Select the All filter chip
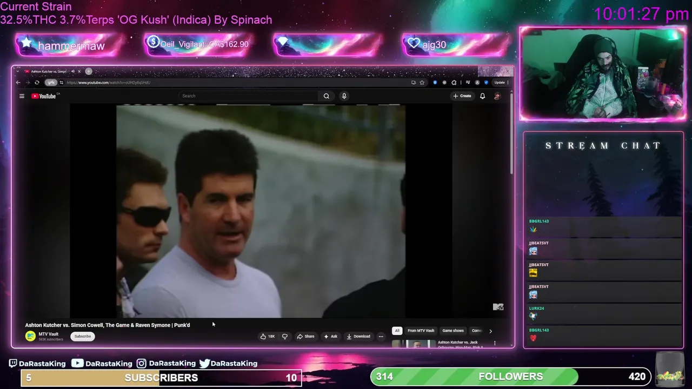 pos(397,331)
